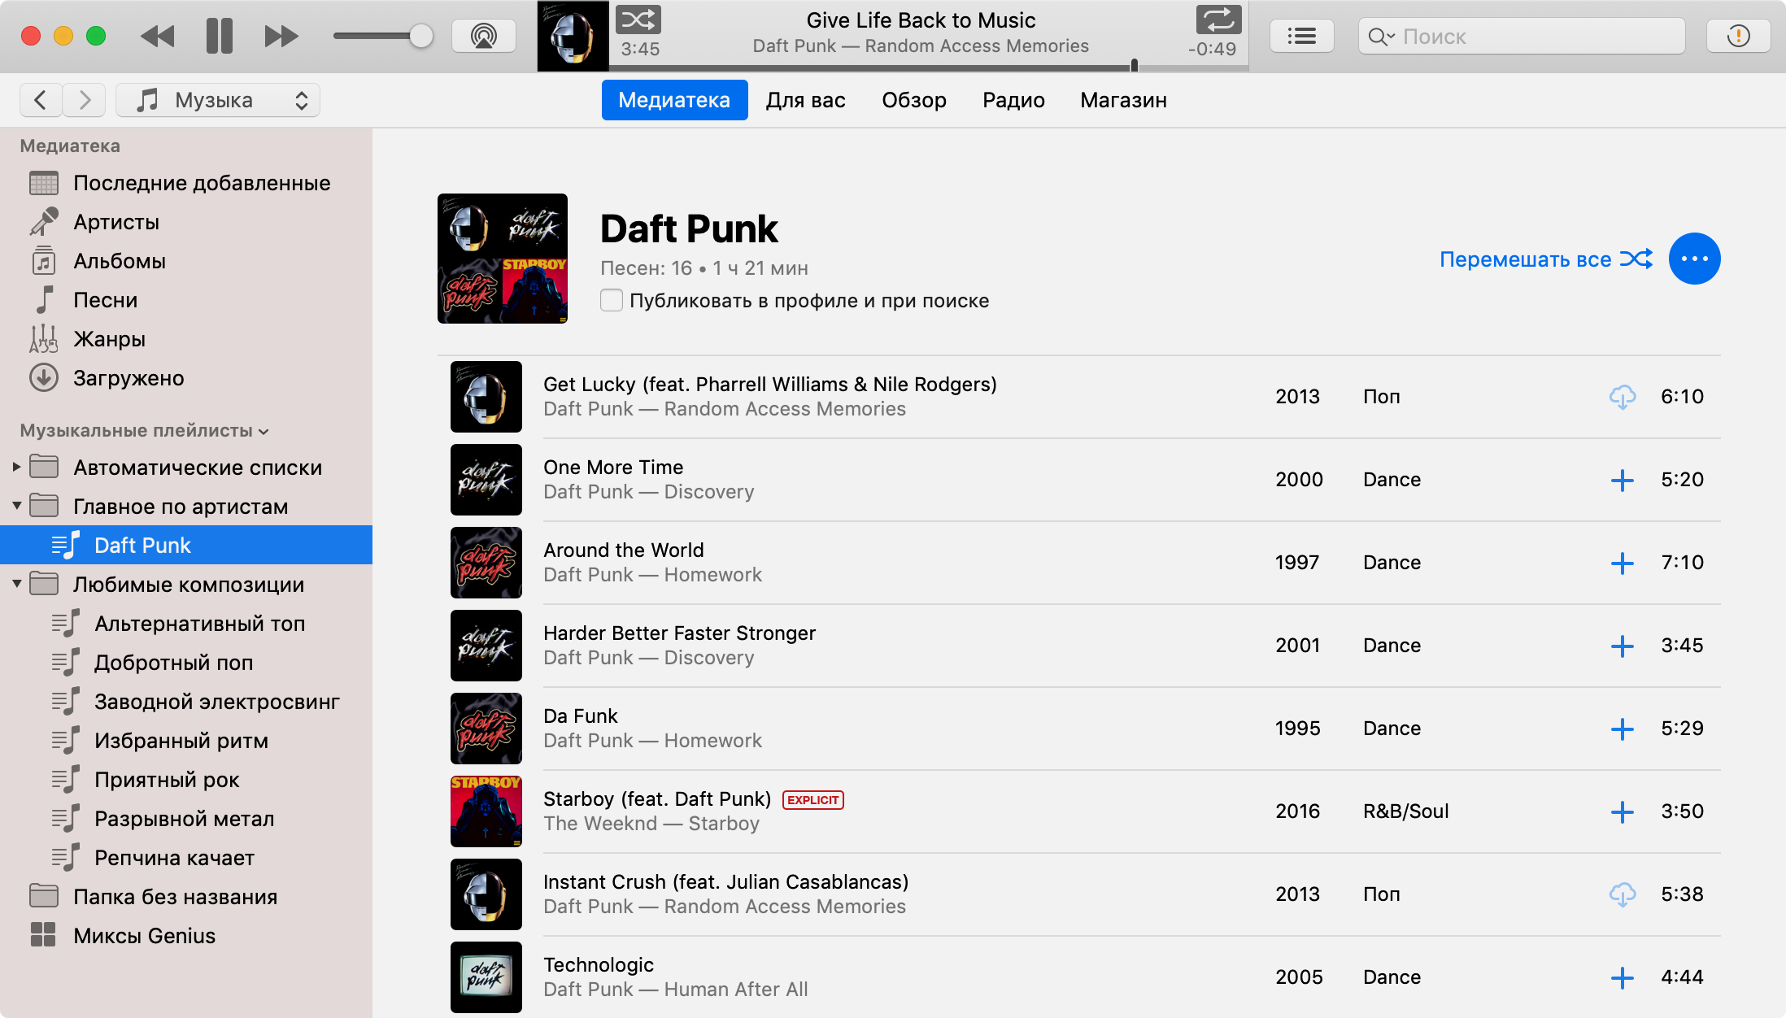Toggle shuffle in the now playing bar
Viewport: 1786px width, 1018px height.
[x=638, y=20]
